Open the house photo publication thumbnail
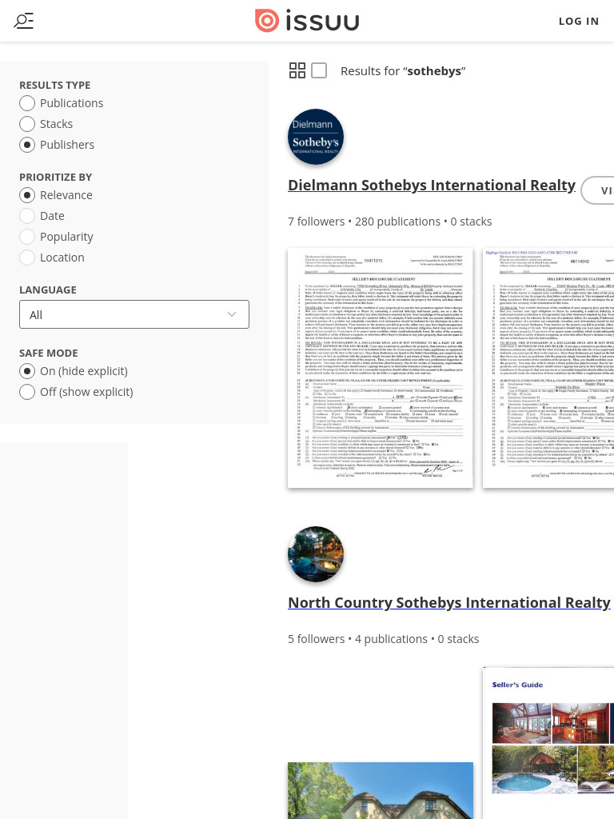 380,790
